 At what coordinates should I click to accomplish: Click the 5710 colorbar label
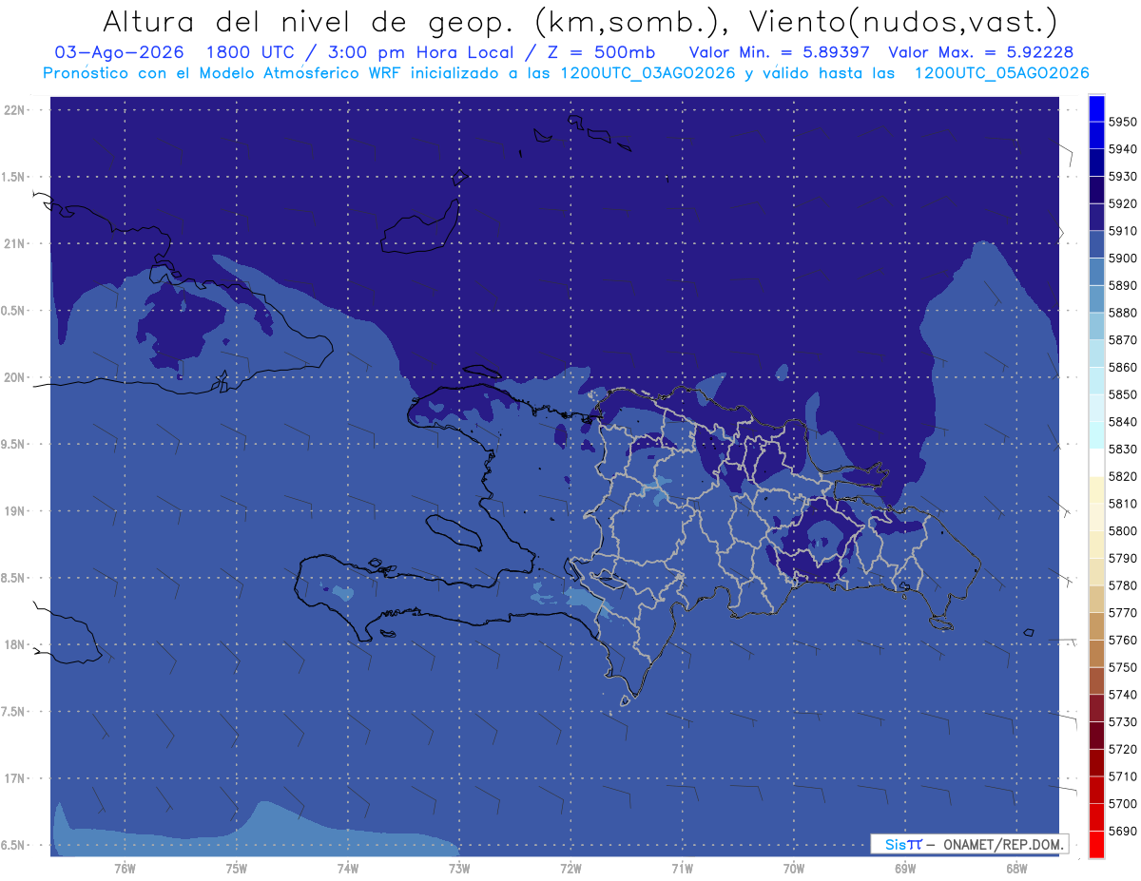1122,776
